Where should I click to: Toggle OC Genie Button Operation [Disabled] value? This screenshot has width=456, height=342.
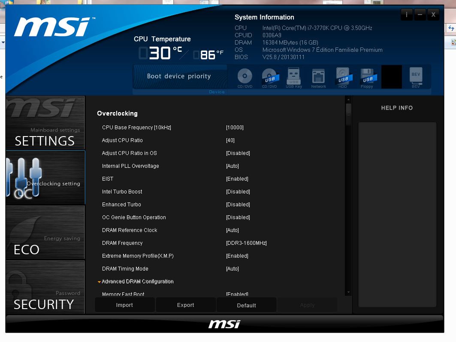click(x=238, y=217)
